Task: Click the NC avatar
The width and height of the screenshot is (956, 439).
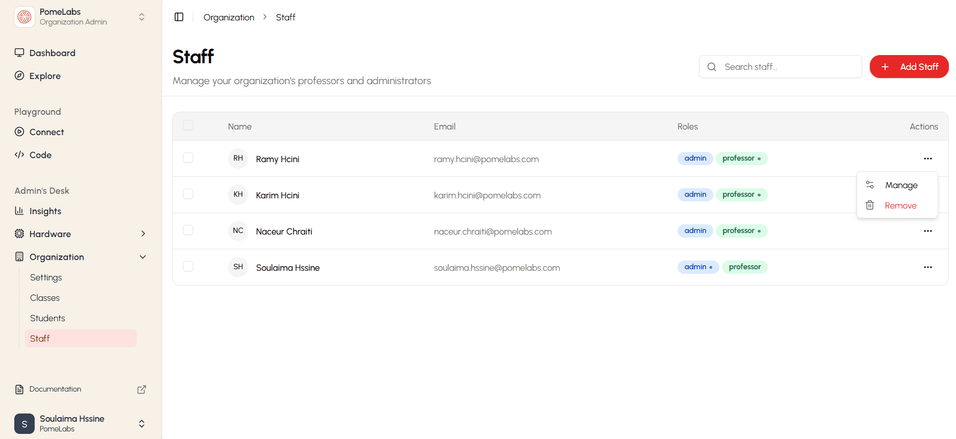Action: (238, 231)
